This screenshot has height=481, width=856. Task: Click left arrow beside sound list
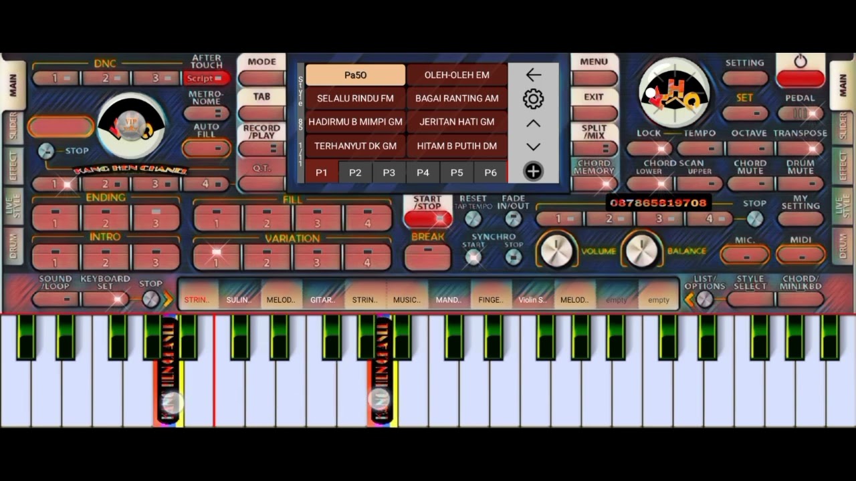tap(689, 300)
